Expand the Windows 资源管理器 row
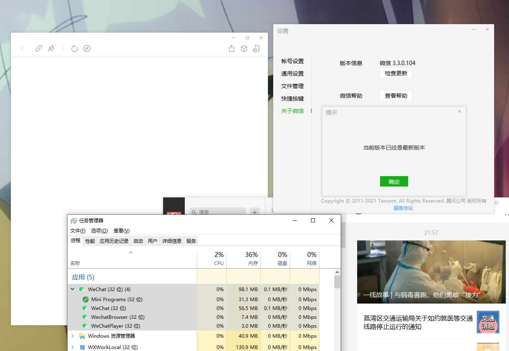The image size is (509, 351). pyautogui.click(x=73, y=336)
